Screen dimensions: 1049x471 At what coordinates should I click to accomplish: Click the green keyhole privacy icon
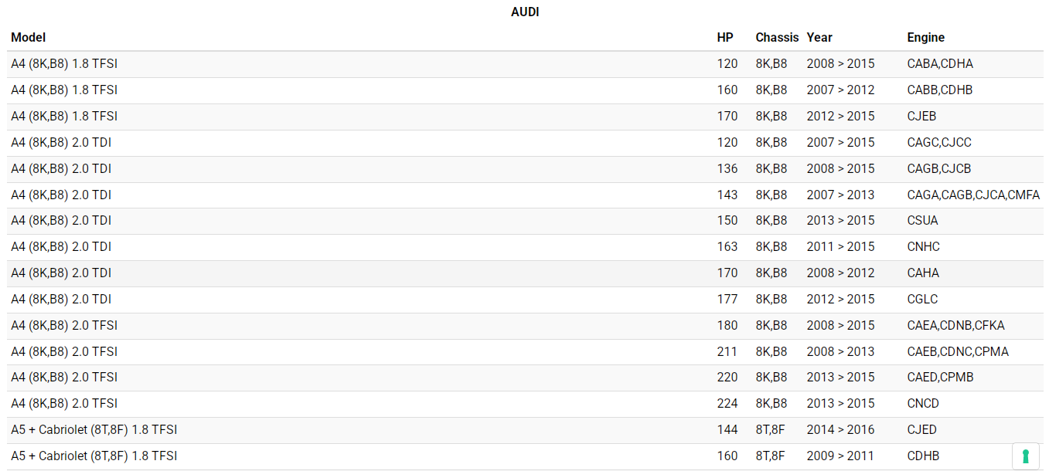click(1026, 456)
